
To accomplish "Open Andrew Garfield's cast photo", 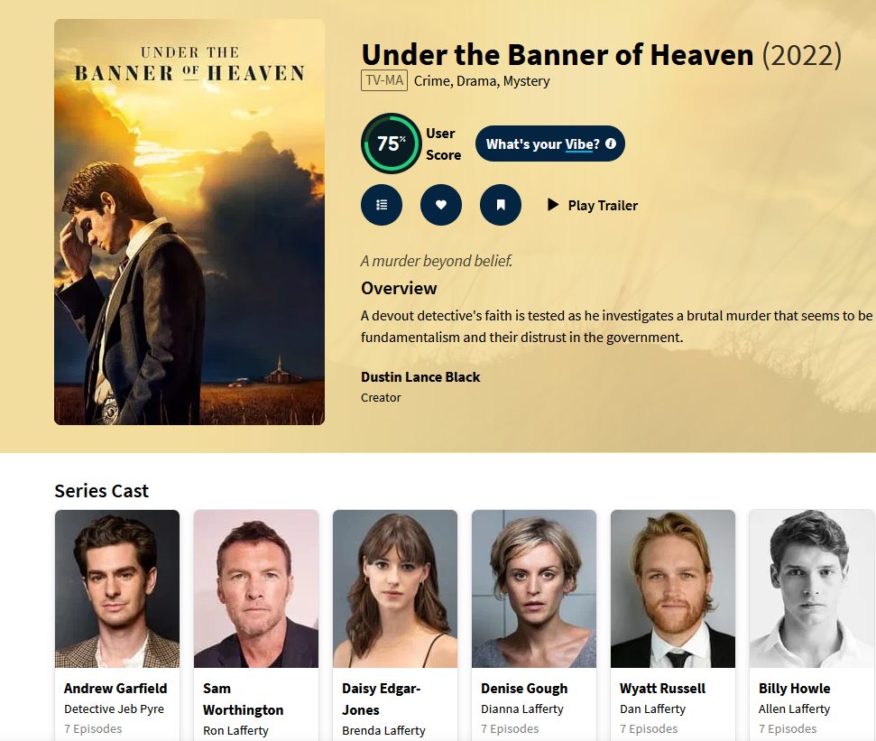I will [x=117, y=588].
